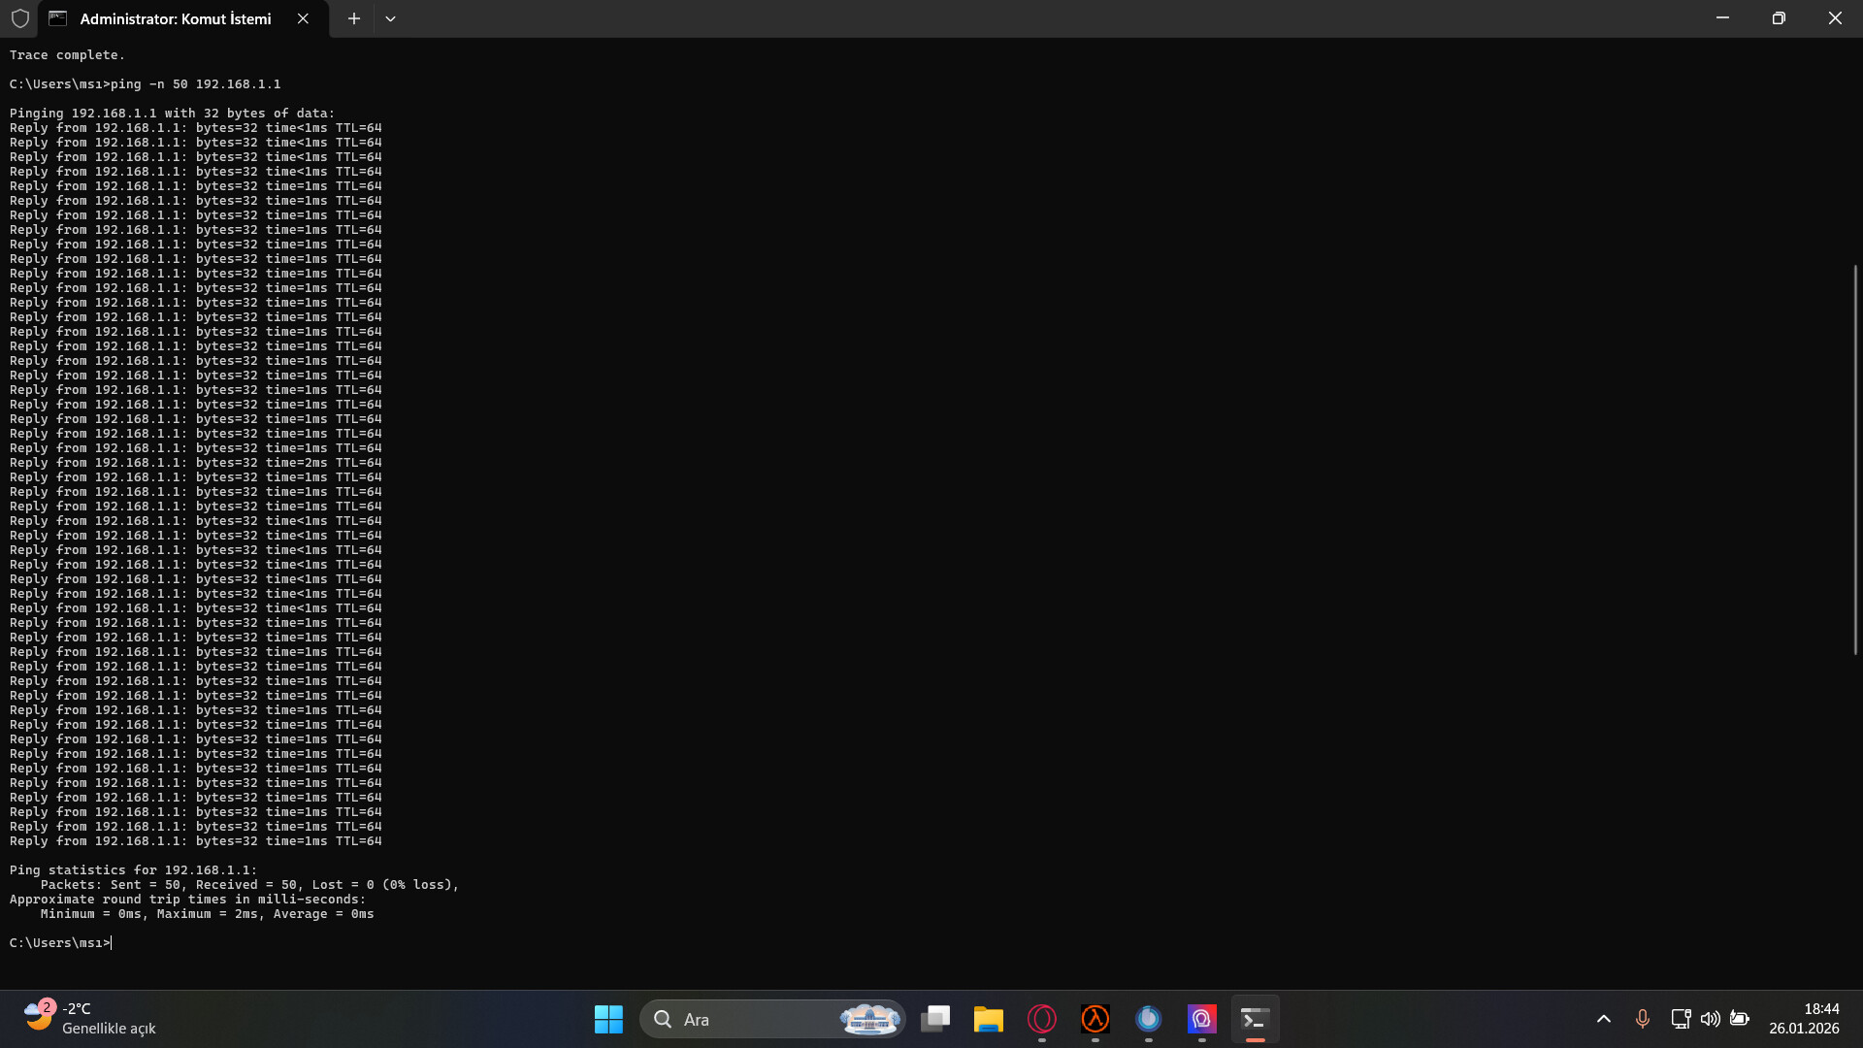This screenshot has height=1048, width=1863.
Task: Click 'Pinging 192.168.1.1 with 32 bytes of data:'
Action: 172,114
